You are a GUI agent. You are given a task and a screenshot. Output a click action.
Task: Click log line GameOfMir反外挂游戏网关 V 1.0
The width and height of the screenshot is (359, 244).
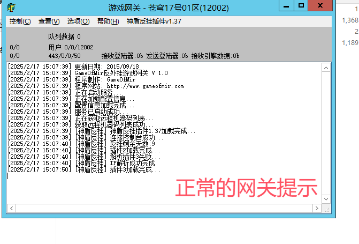point(88,73)
